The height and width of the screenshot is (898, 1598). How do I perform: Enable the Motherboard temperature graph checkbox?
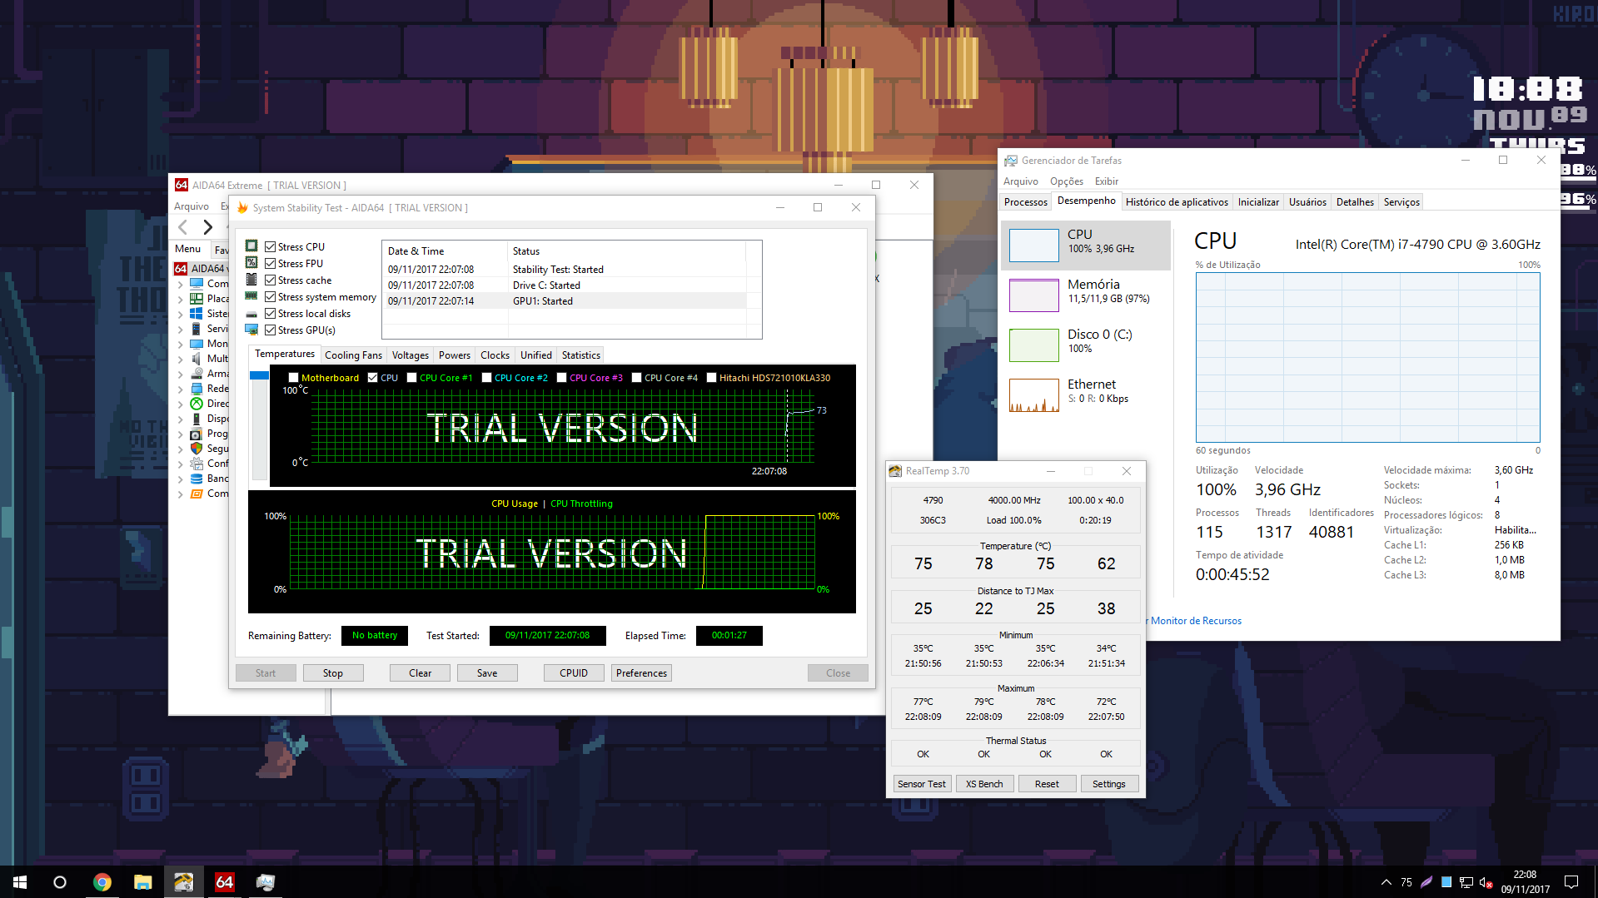click(x=293, y=378)
